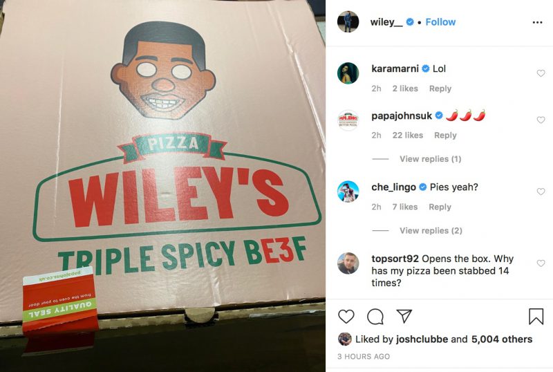Viewport: 553px width, 372px height.
Task: Reply to karamarni's comment
Action: (x=440, y=89)
